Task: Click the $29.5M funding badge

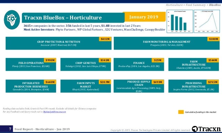Action: (x=213, y=82)
